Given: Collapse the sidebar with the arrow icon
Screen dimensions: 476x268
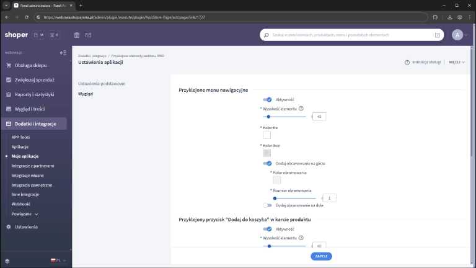Looking at the screenshot, I should pos(63,53).
